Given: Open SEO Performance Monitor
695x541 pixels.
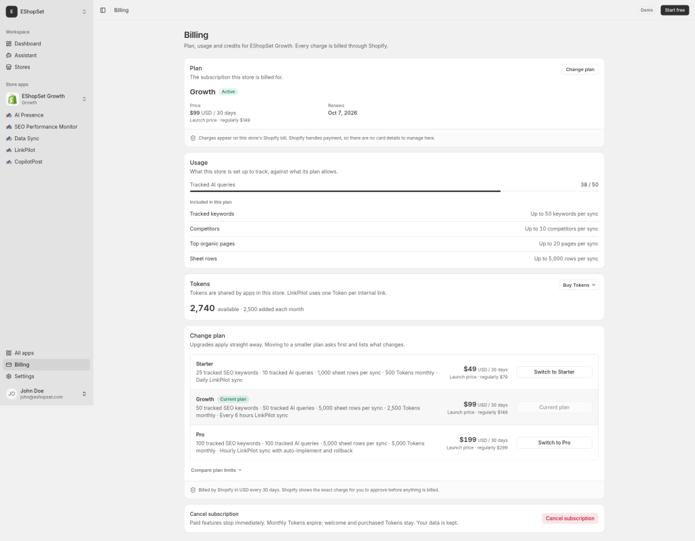Looking at the screenshot, I should pos(47,127).
